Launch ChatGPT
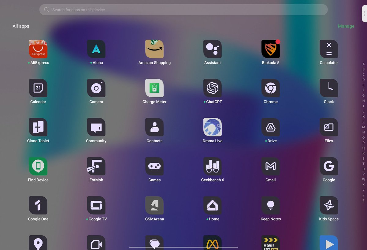 (x=213, y=88)
